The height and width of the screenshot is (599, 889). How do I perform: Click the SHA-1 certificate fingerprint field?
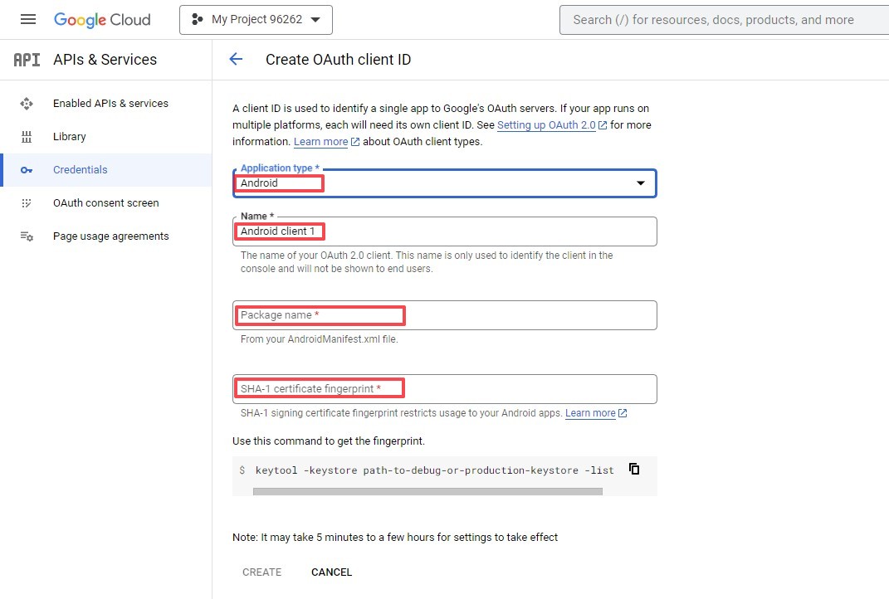(x=444, y=389)
